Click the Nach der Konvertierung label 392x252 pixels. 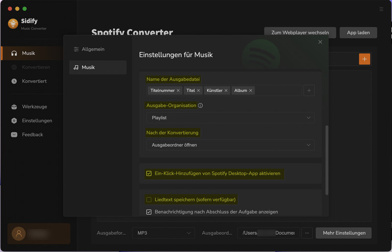(172, 133)
